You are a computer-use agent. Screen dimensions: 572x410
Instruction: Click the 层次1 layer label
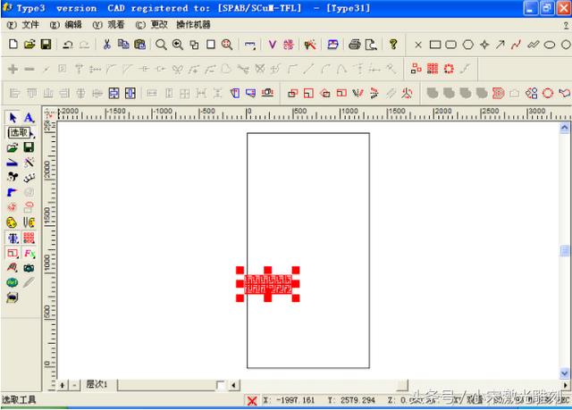[x=97, y=385]
